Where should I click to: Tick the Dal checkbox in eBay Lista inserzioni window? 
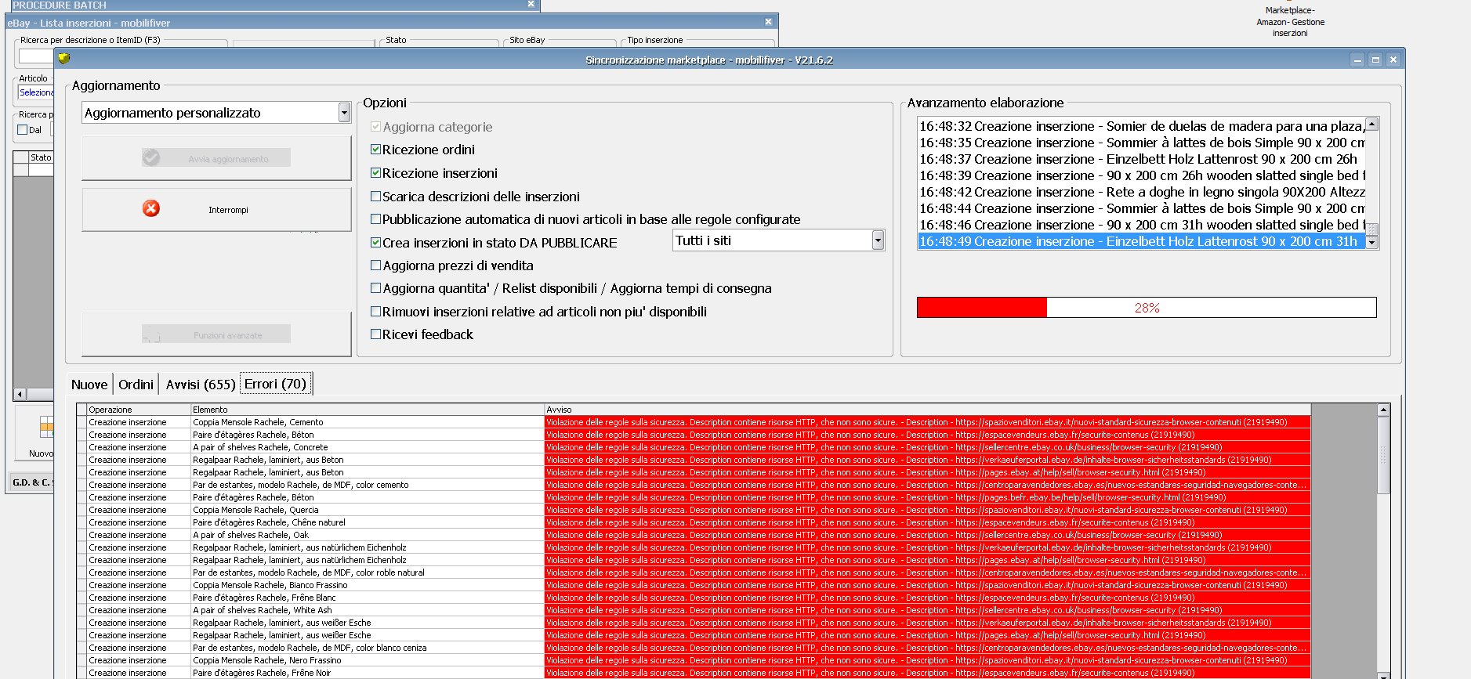[x=22, y=130]
